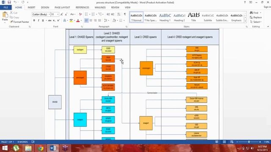Viewport: 271px width, 152px height.
Task: Click word count in status bar
Action: point(22,142)
